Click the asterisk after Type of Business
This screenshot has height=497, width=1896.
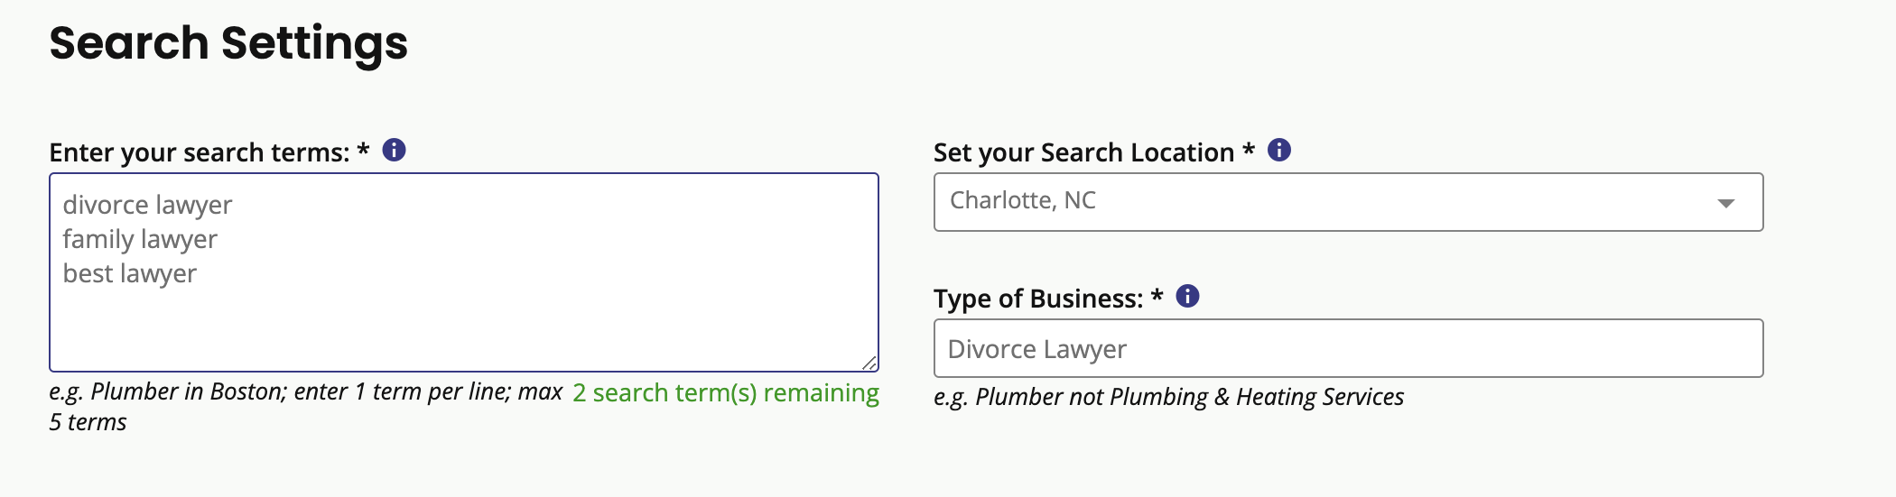coord(1157,295)
